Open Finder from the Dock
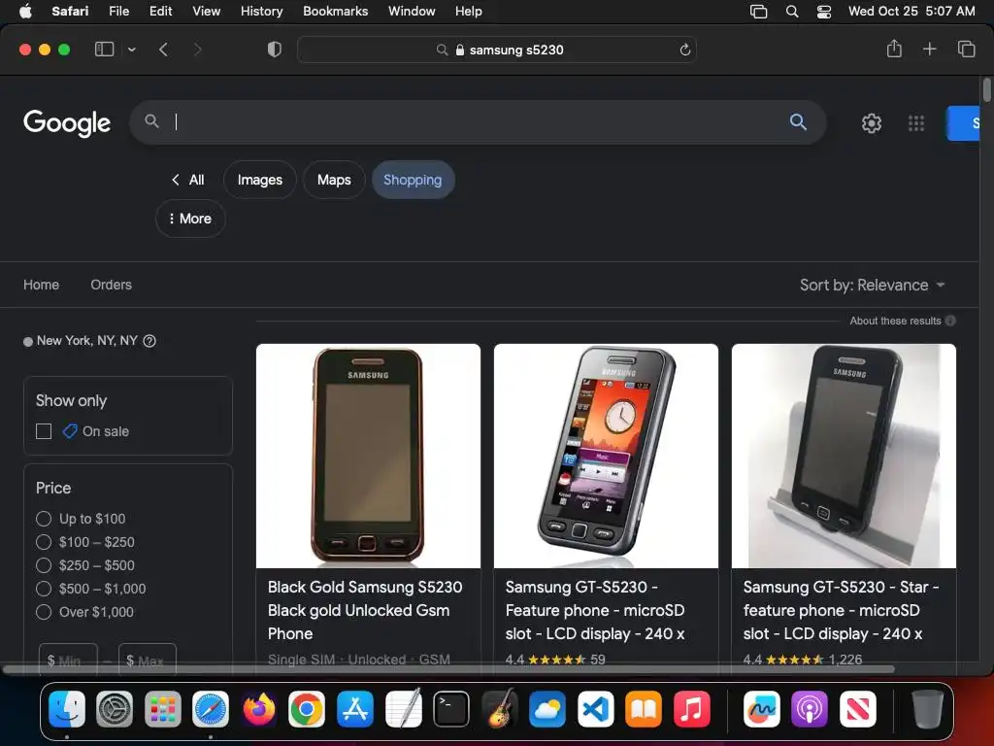 (67, 709)
